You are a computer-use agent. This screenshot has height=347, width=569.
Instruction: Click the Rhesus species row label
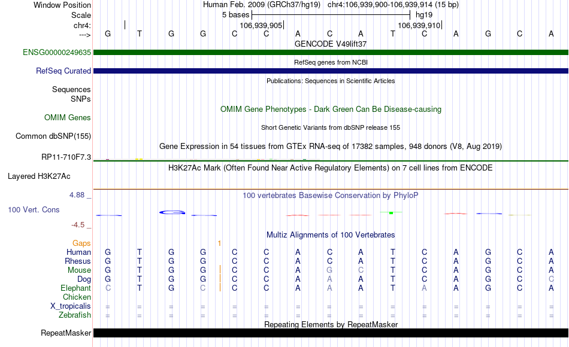point(78,261)
